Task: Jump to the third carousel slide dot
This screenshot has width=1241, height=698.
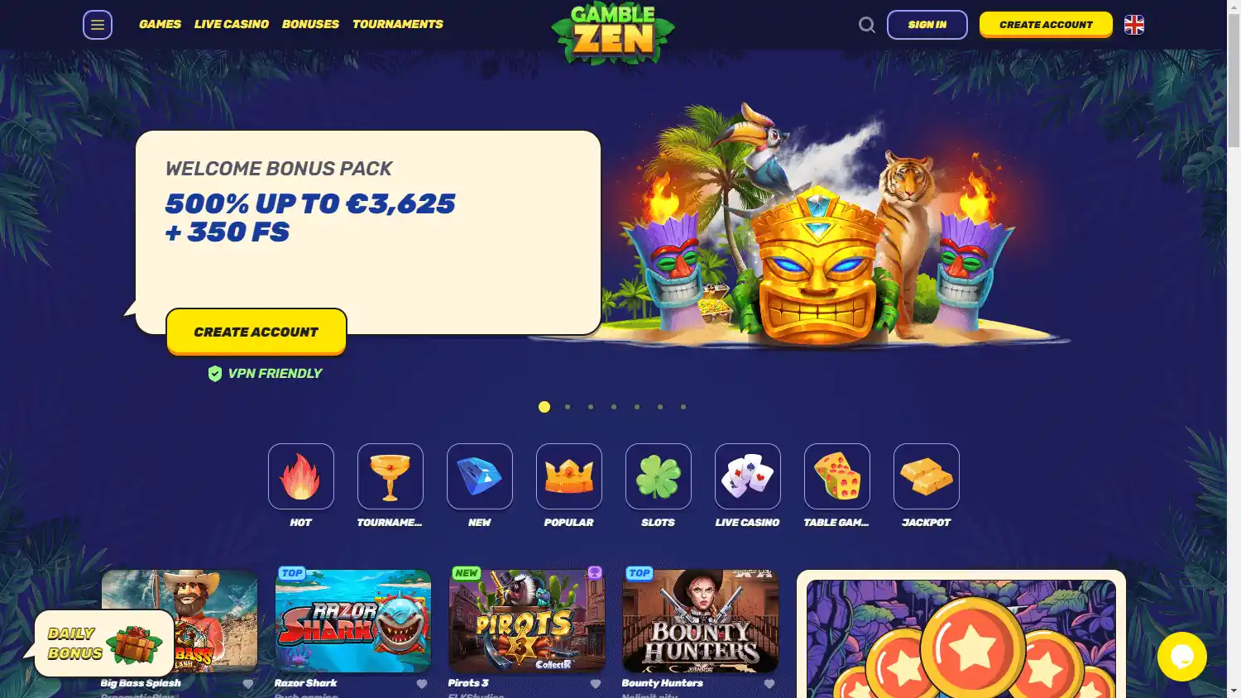Action: [591, 407]
